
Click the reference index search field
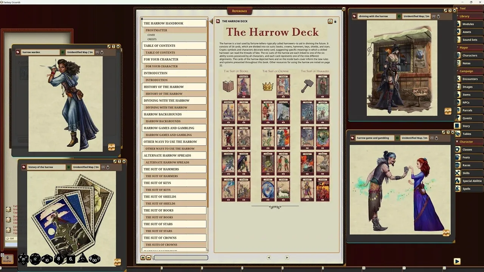(x=181, y=258)
